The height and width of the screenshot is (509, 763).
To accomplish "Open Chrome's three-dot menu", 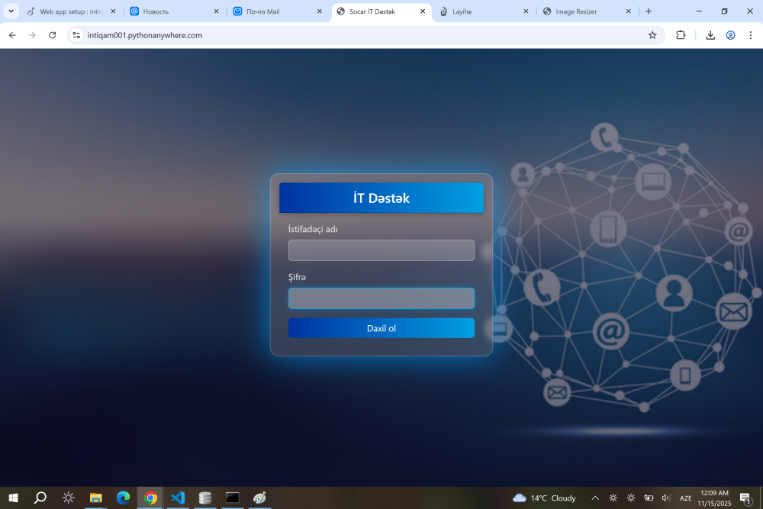I will click(x=752, y=35).
